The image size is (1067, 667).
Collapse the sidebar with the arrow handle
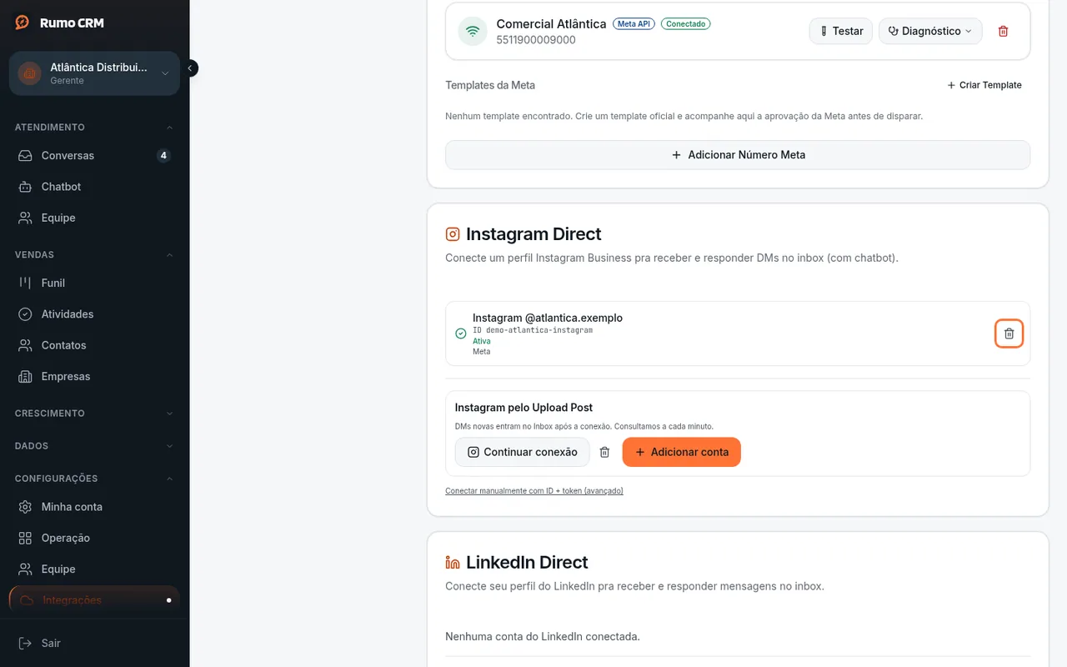coord(190,68)
